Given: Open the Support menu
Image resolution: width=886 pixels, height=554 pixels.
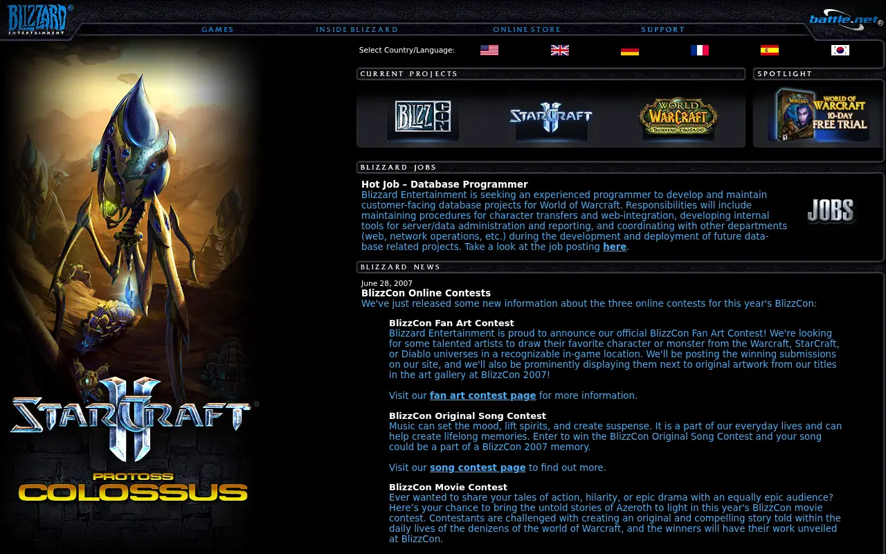Looking at the screenshot, I should click(x=662, y=30).
